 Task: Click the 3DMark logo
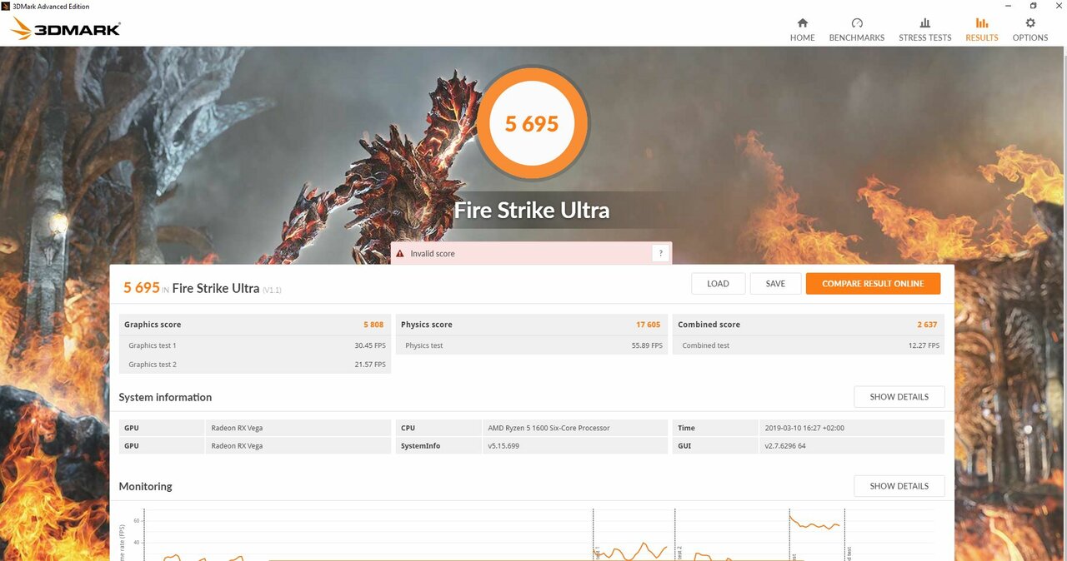click(x=66, y=29)
